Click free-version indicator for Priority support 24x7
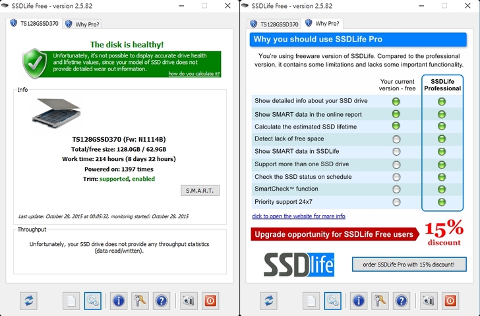Viewport: 480px width, 316px height. pos(396,202)
